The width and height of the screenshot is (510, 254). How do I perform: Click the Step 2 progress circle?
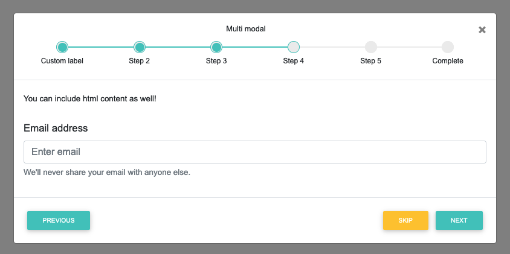[140, 47]
